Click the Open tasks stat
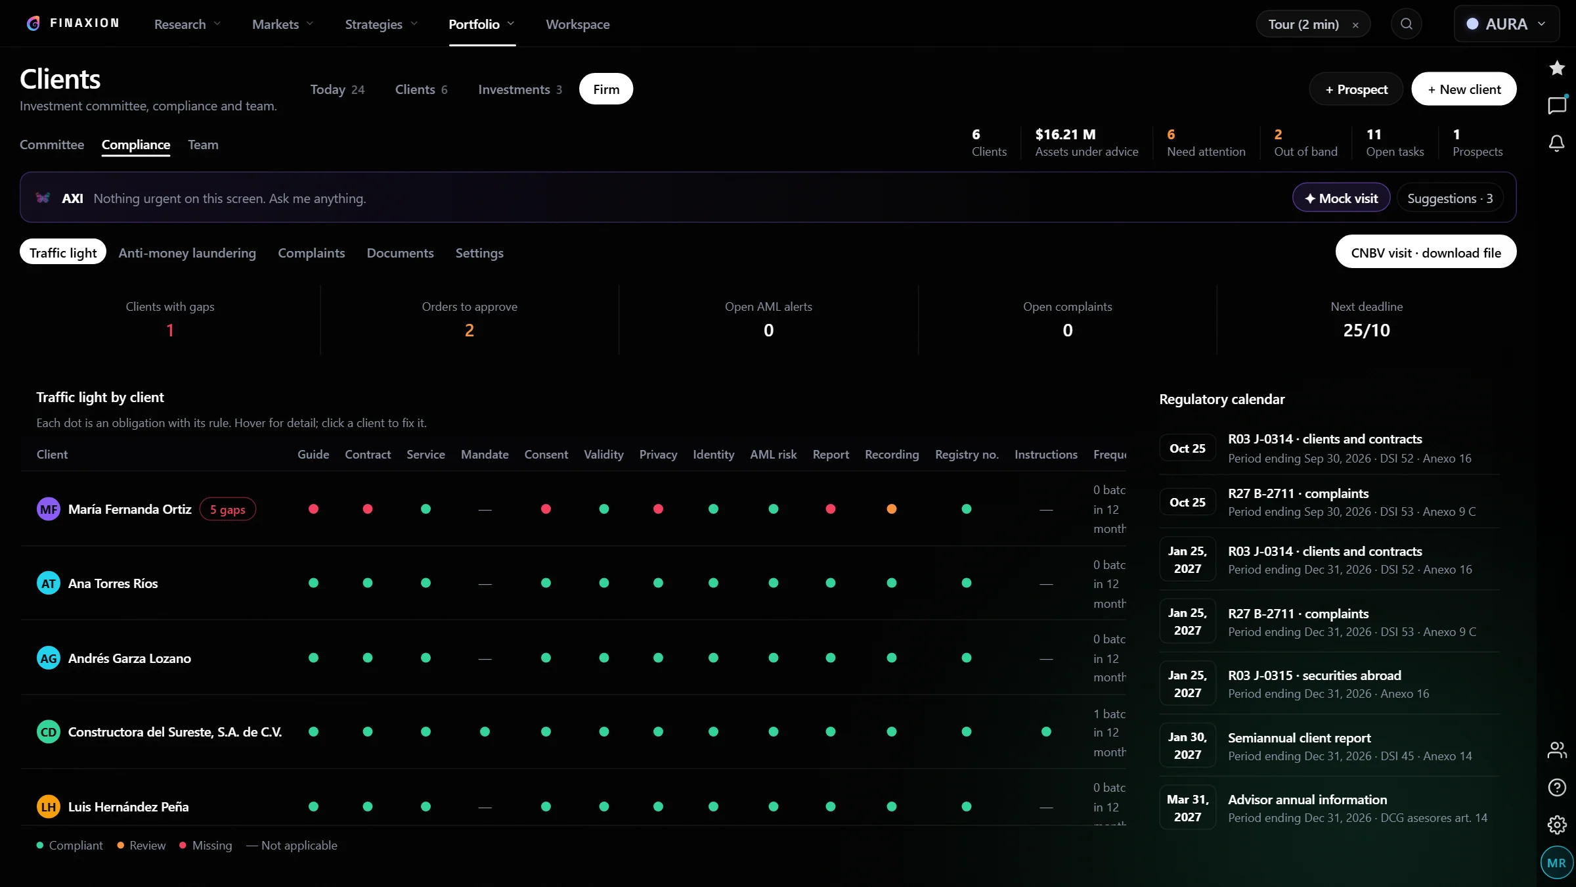The height and width of the screenshot is (887, 1576). click(x=1395, y=143)
